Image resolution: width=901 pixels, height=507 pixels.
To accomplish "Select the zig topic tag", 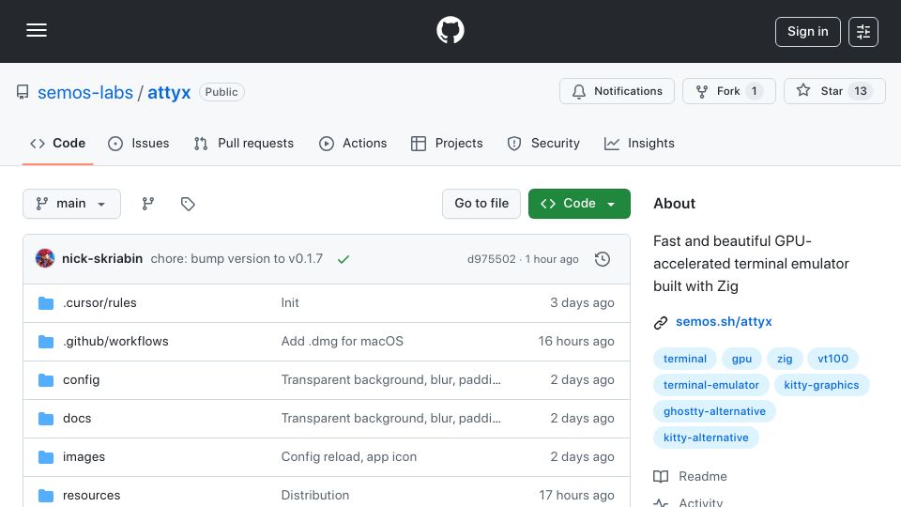I will click(785, 359).
